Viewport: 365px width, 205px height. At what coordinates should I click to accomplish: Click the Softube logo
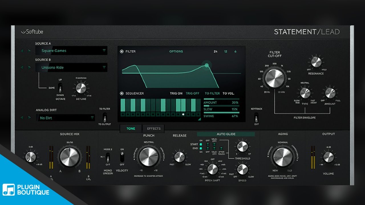(x=32, y=32)
